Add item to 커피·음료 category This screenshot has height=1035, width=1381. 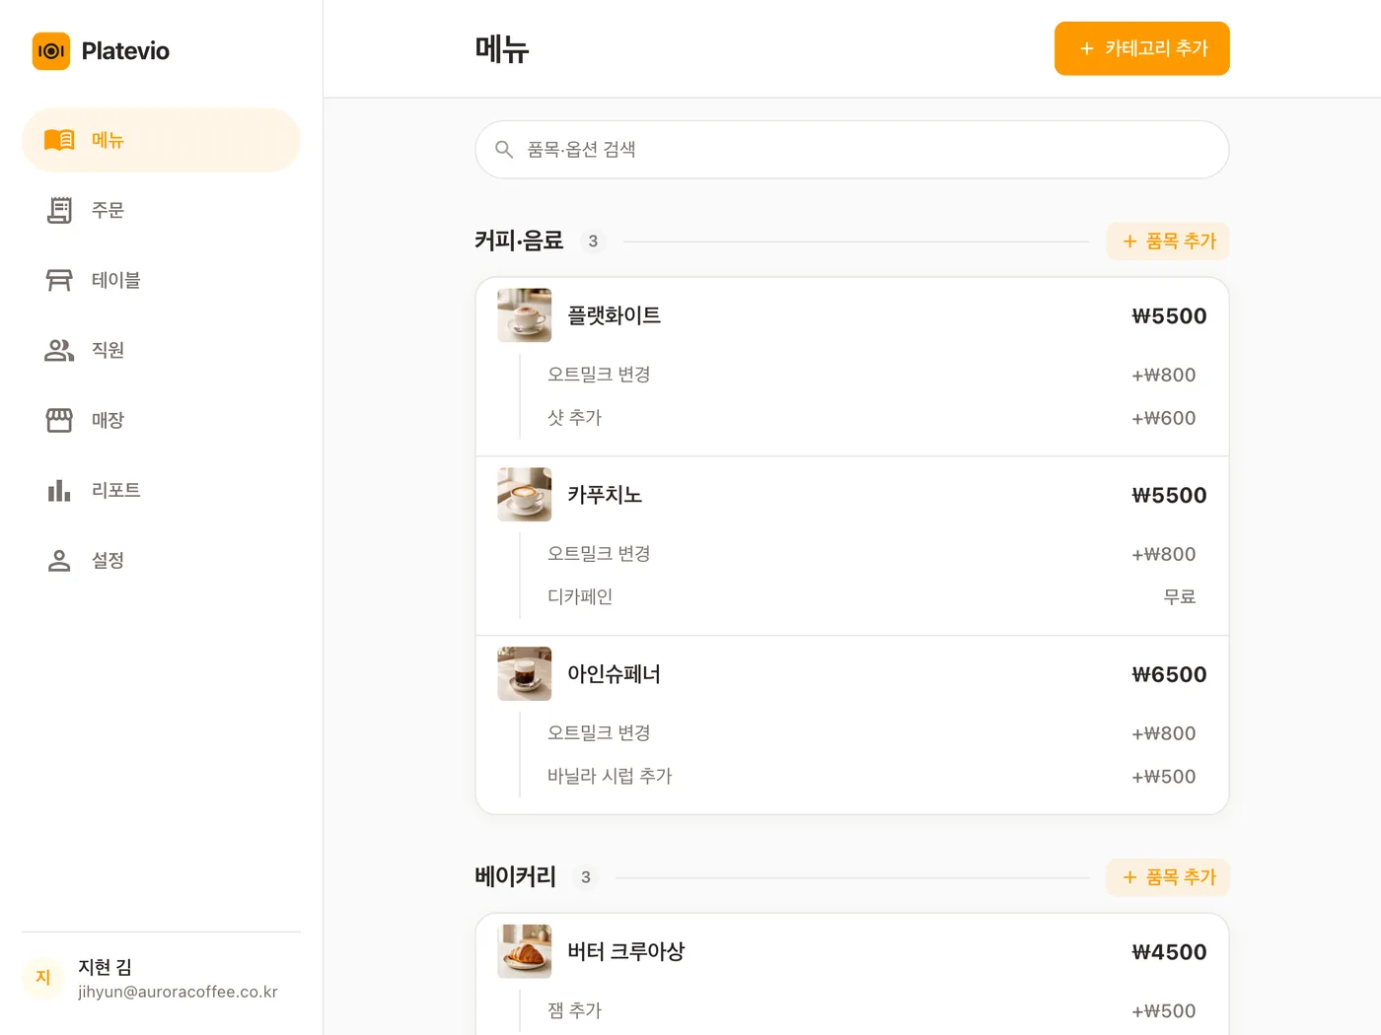[x=1168, y=241]
